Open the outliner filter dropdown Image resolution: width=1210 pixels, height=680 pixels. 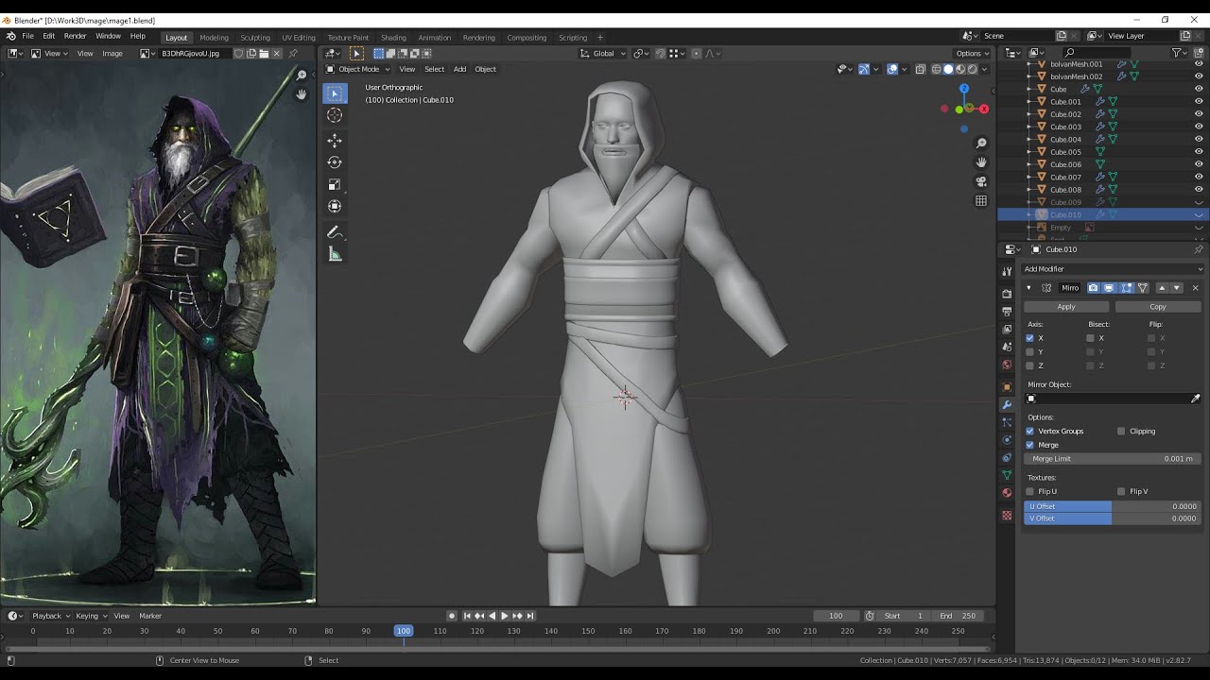click(1180, 53)
